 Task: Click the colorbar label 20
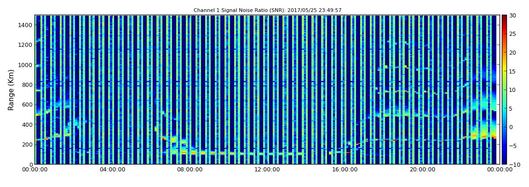coord(512,52)
